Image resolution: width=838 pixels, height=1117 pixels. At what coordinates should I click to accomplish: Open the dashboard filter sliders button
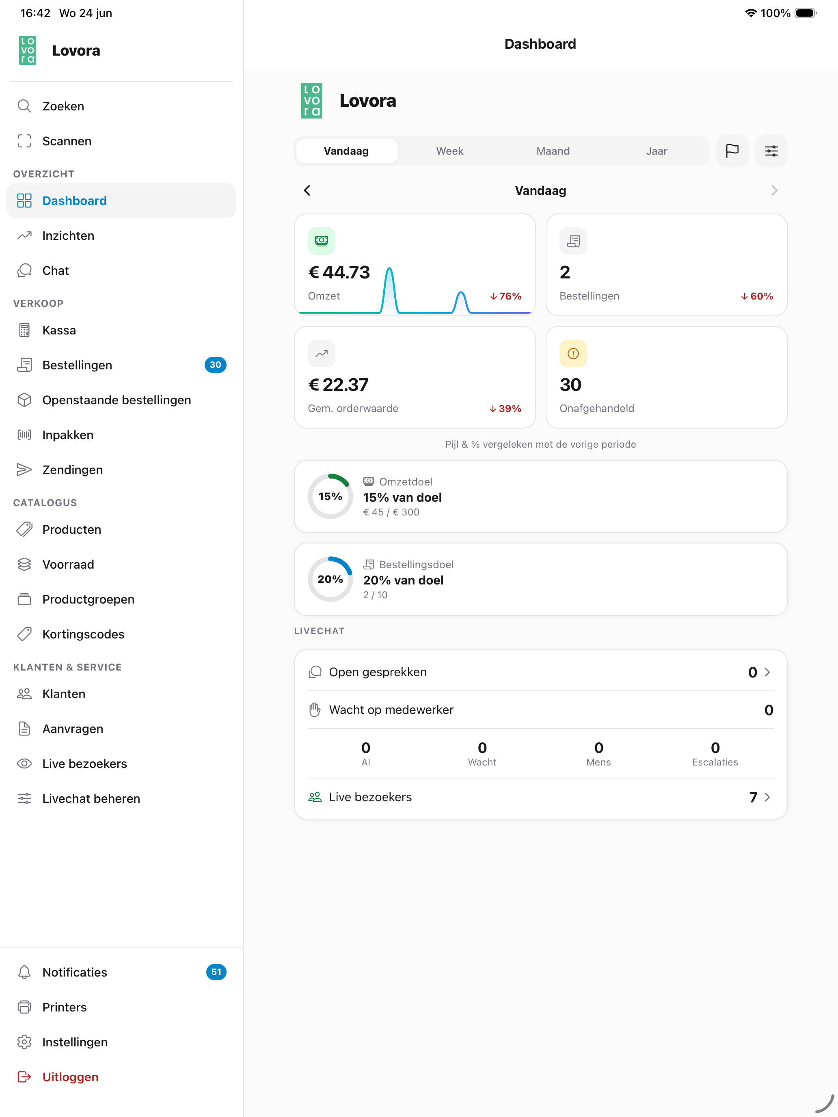coord(771,151)
